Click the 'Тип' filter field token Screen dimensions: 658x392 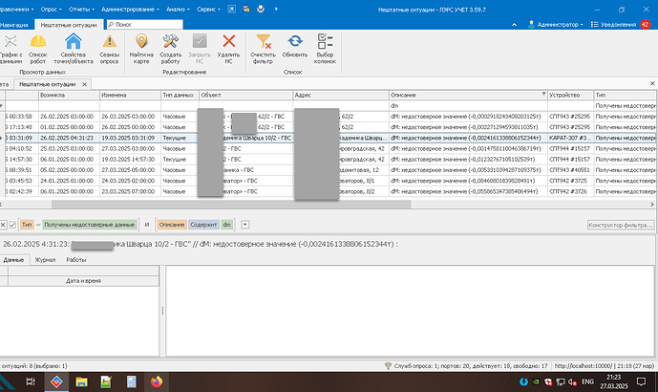(27, 225)
